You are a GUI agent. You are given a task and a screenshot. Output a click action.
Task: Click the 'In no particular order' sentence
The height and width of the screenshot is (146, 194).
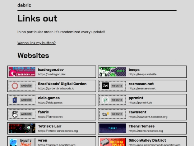click(x=61, y=32)
